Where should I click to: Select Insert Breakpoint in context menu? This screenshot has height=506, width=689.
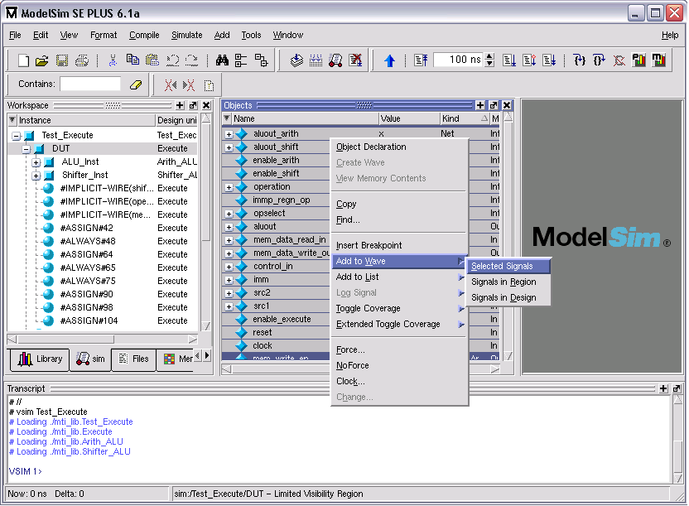pyautogui.click(x=399, y=245)
